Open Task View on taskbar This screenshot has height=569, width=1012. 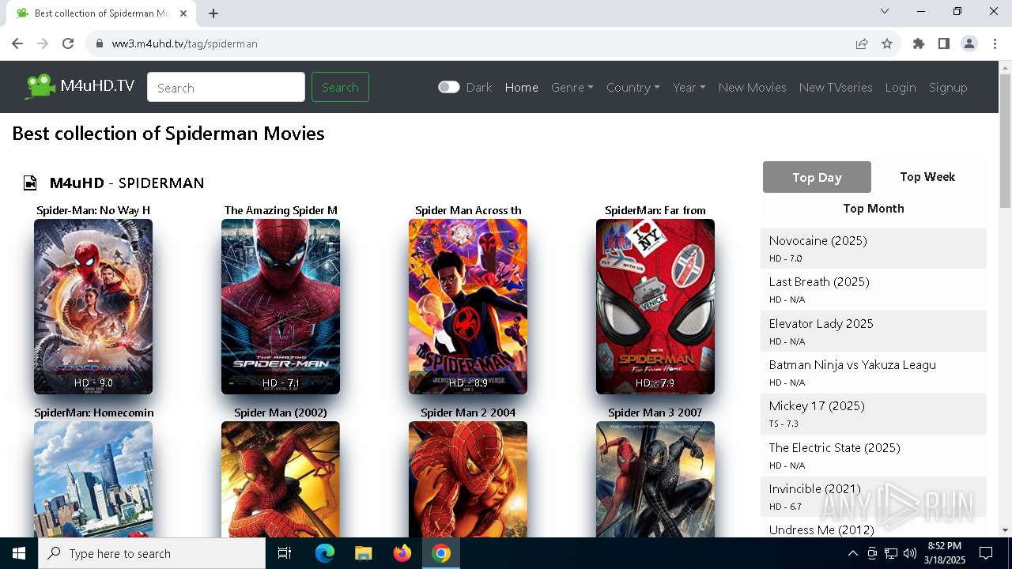pyautogui.click(x=285, y=553)
